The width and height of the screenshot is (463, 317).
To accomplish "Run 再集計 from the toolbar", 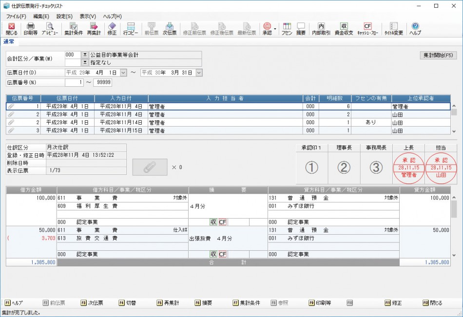I will [94, 28].
